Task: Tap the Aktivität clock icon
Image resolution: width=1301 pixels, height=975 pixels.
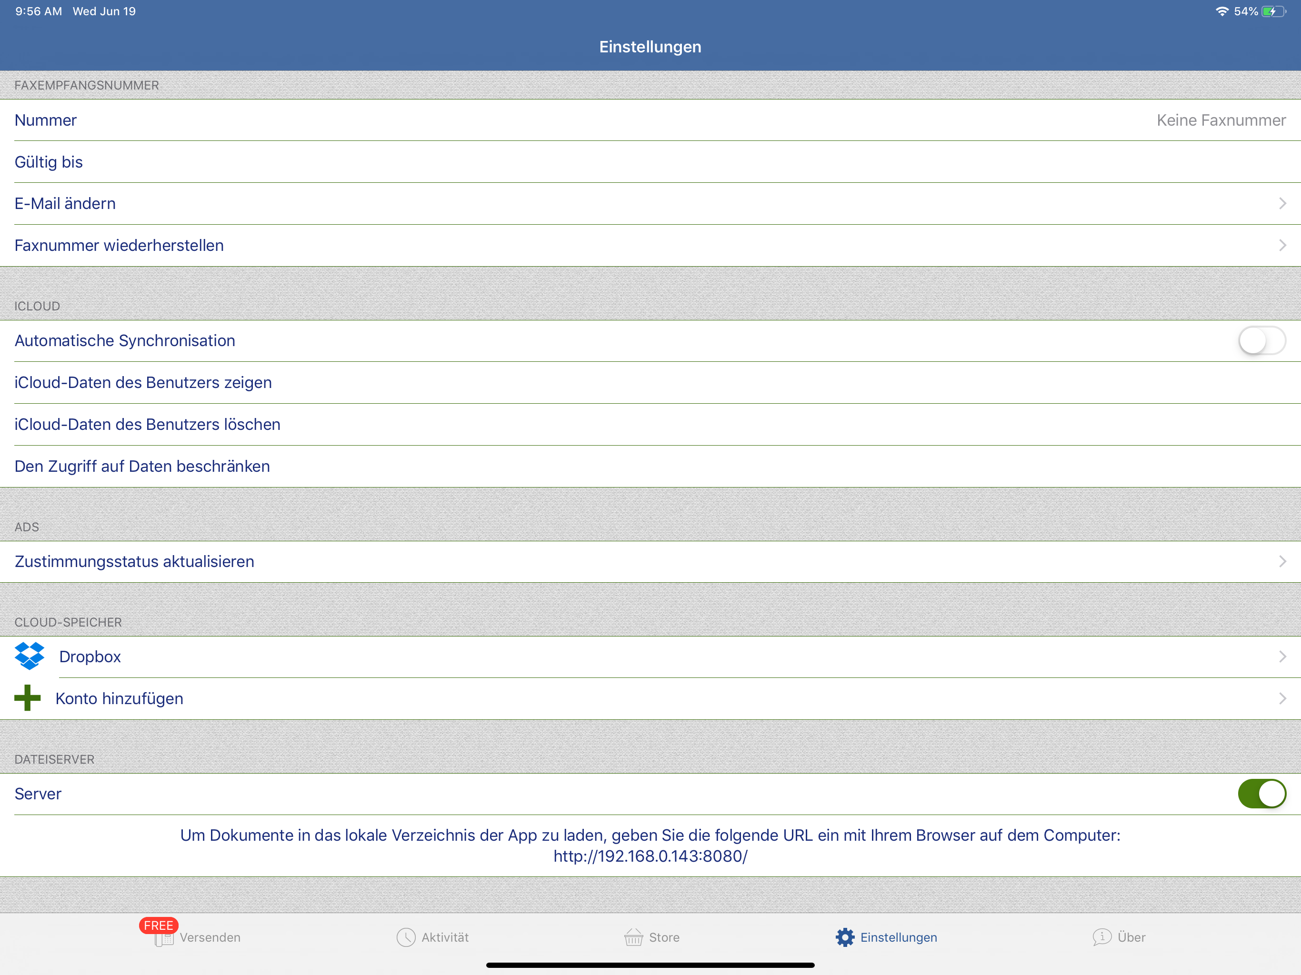Action: (x=406, y=937)
